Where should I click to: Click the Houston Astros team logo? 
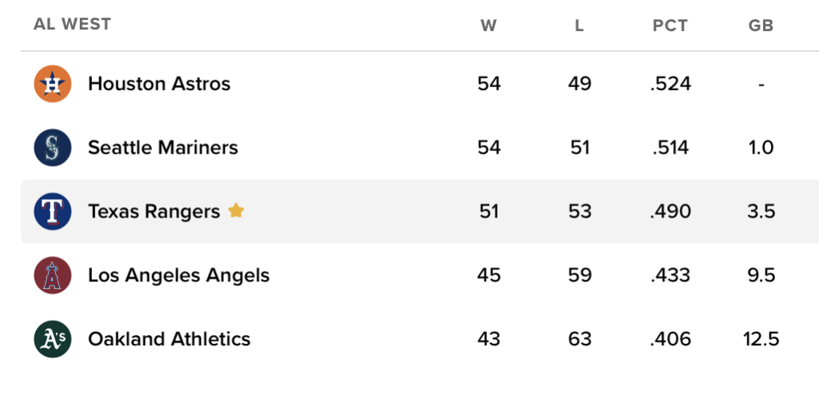click(53, 84)
